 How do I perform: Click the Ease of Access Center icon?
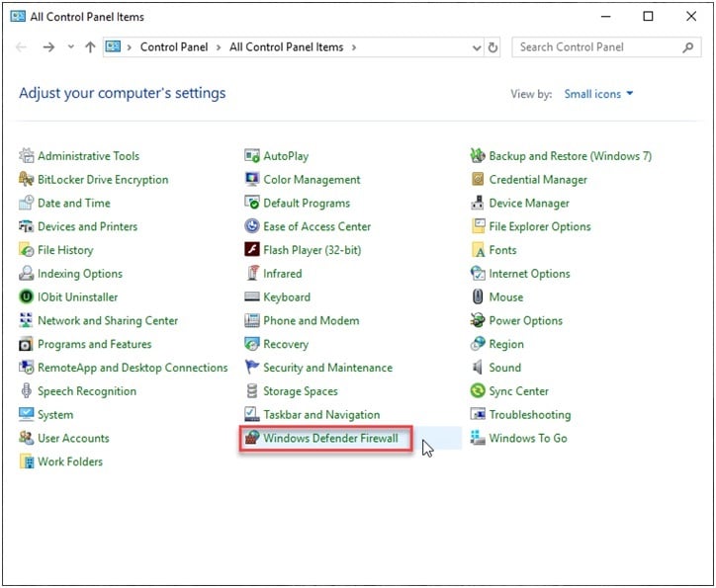[252, 226]
